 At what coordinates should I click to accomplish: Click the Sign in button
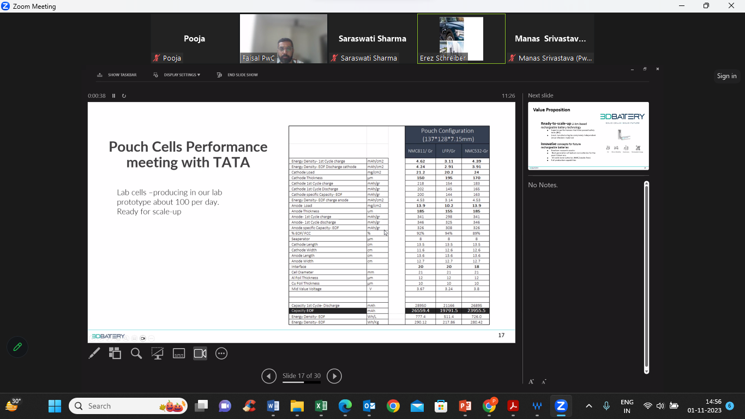726,76
